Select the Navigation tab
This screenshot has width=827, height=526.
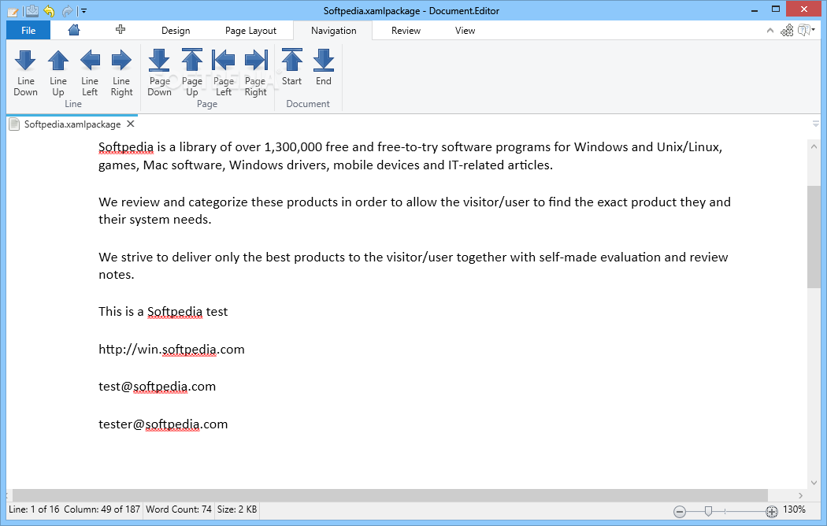pos(333,31)
